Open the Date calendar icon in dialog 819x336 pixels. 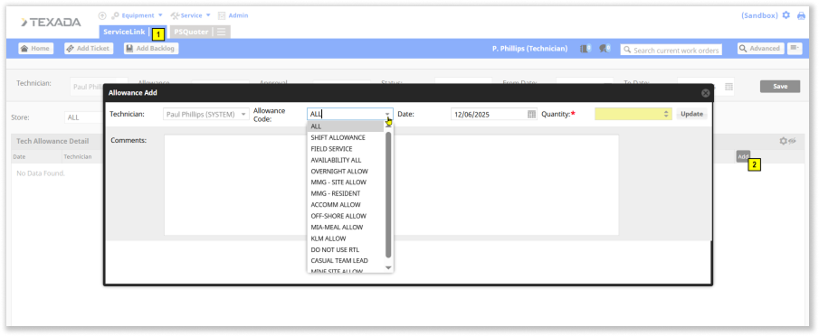[x=532, y=114]
